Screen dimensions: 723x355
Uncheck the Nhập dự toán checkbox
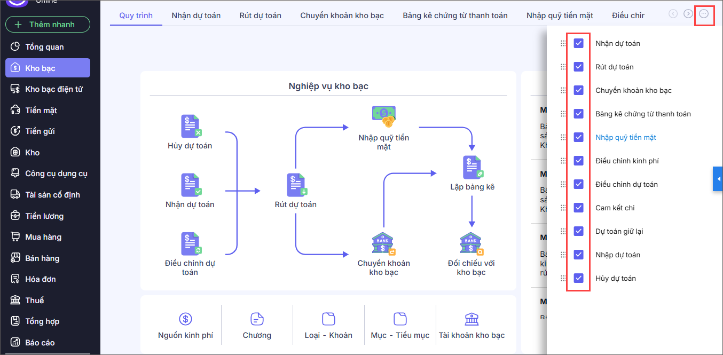(578, 255)
